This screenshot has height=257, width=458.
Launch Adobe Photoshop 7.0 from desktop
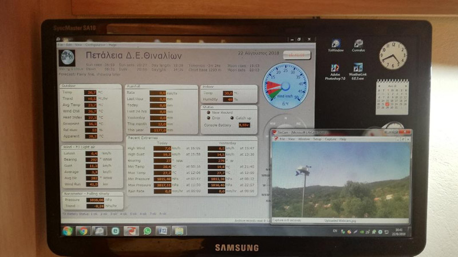coord(335,69)
